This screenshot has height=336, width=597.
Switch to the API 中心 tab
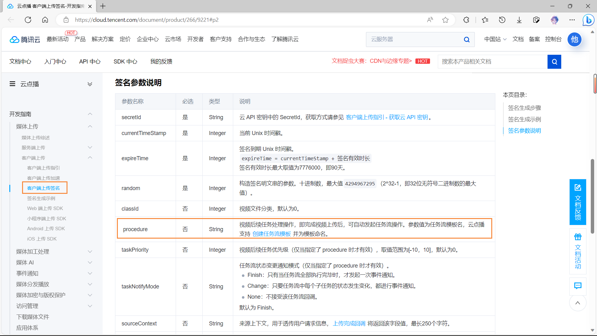(x=90, y=62)
